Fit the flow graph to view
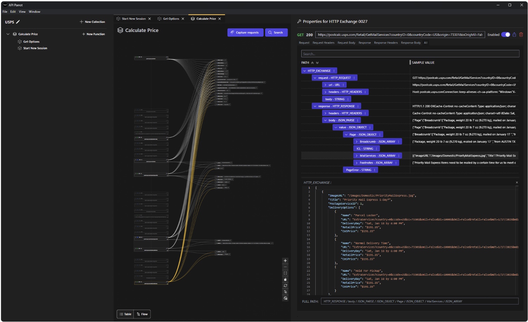Screen dimensions: 528x322 (x=285, y=273)
